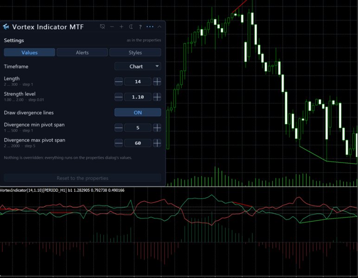This screenshot has height=278, width=358.
Task: Increase Divergence min pivot span
Action: (157, 128)
